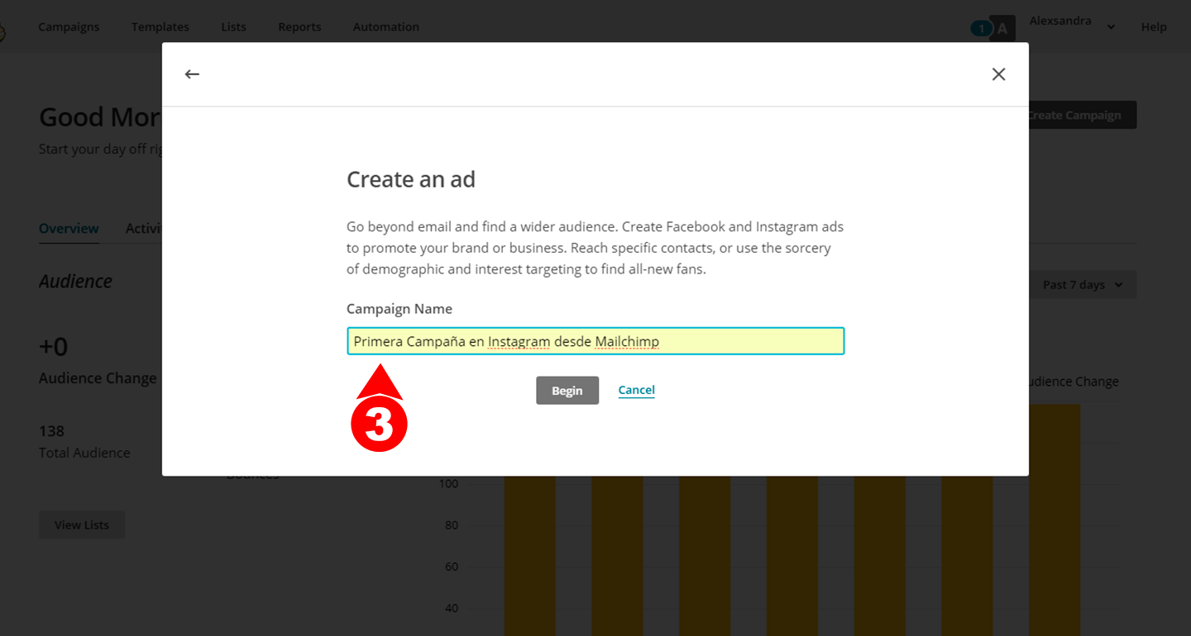Click the back arrow in the dialog
The height and width of the screenshot is (636, 1191).
[x=192, y=74]
